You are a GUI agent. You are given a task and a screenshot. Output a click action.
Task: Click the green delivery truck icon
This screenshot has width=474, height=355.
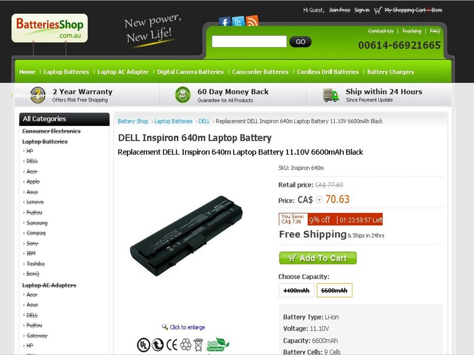tap(331, 95)
